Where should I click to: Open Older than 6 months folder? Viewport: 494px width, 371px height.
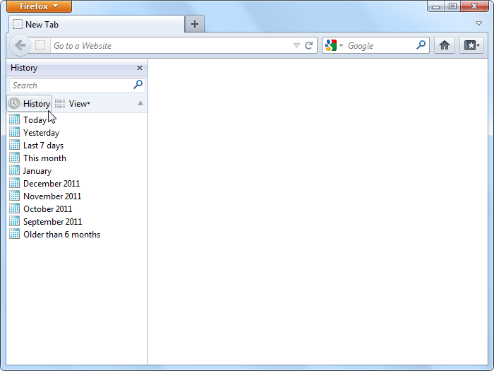[61, 235]
